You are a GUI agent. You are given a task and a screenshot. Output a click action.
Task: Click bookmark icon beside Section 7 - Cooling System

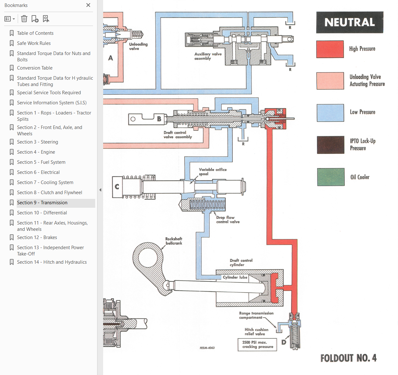tap(12, 182)
